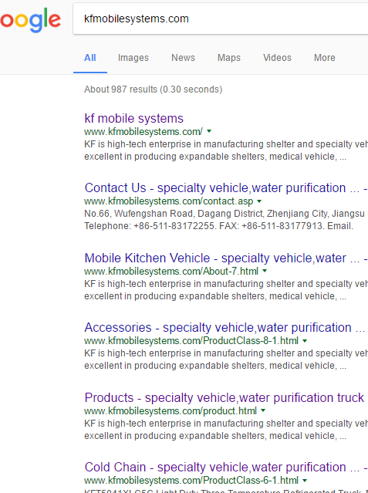
Task: Open the Videos tab
Action: click(277, 58)
